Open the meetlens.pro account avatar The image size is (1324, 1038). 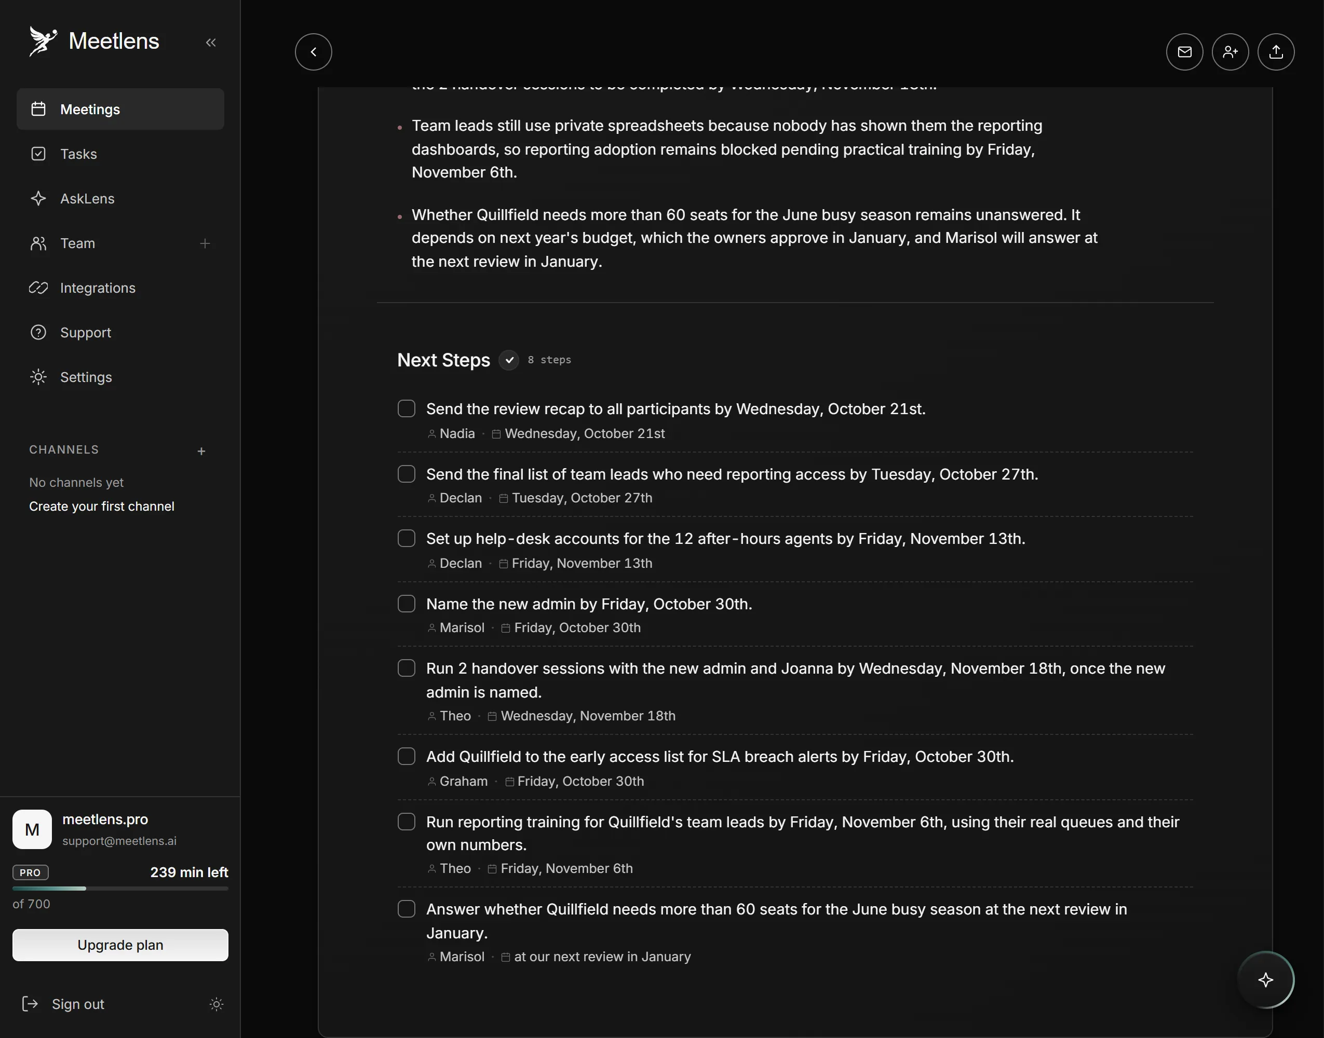[32, 829]
